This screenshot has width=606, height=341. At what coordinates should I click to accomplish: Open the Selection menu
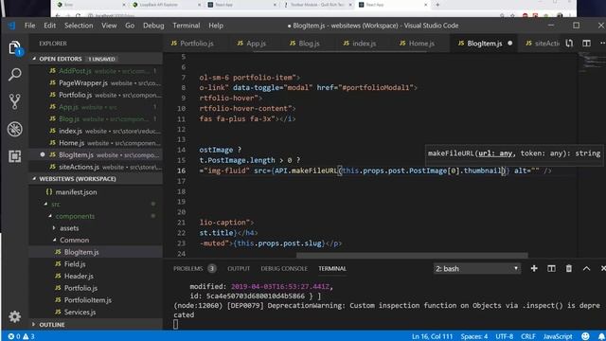[x=79, y=26]
